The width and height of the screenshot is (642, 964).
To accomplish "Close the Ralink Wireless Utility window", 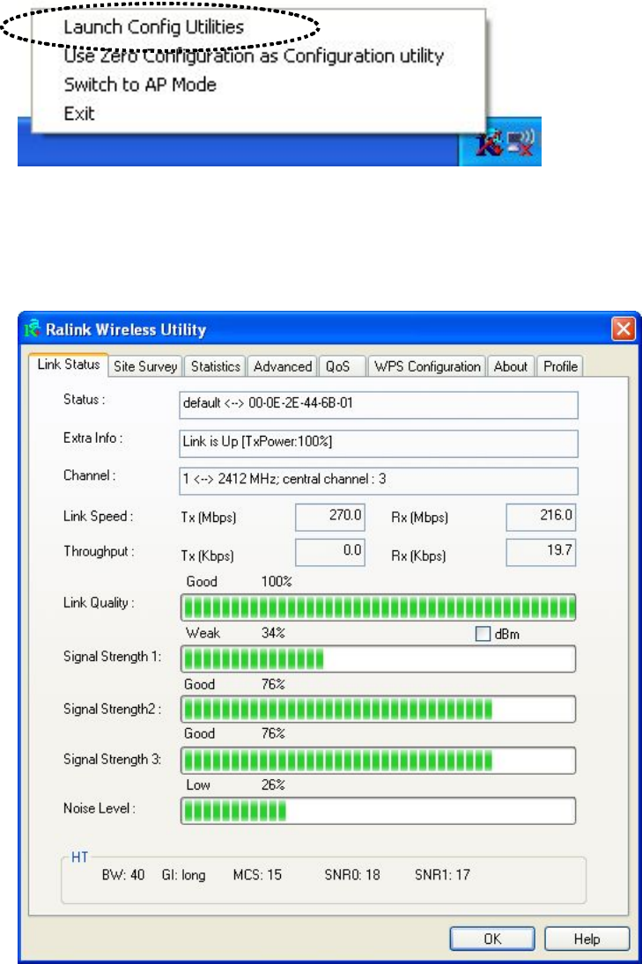I will (x=623, y=329).
